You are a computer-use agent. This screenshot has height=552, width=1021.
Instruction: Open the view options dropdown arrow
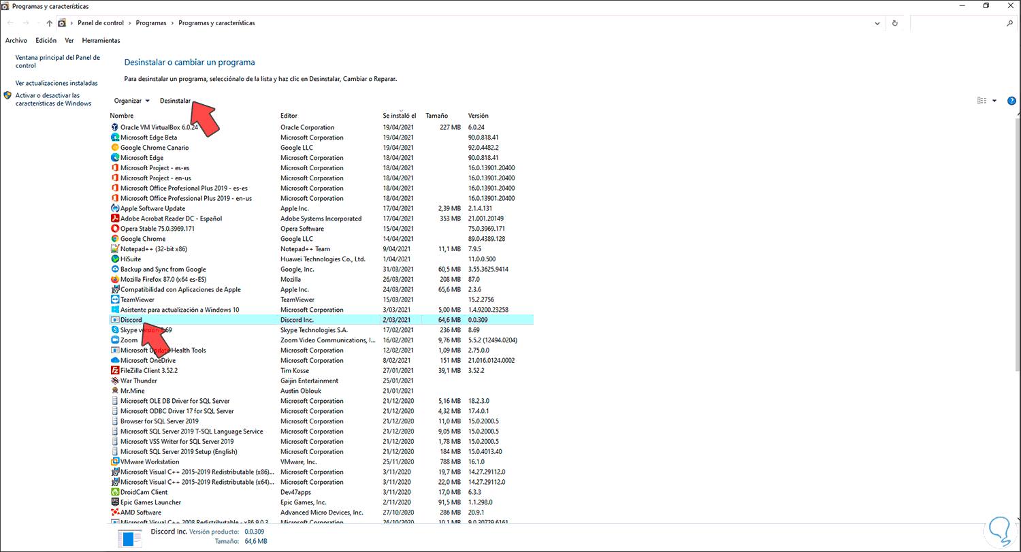(x=994, y=101)
